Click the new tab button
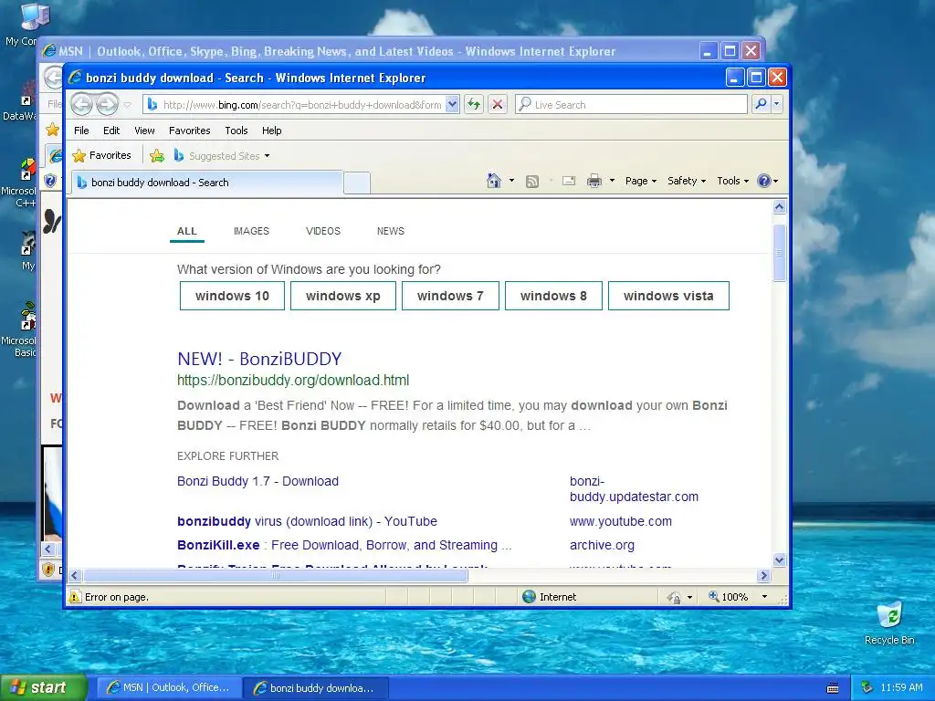935x701 pixels. click(357, 183)
